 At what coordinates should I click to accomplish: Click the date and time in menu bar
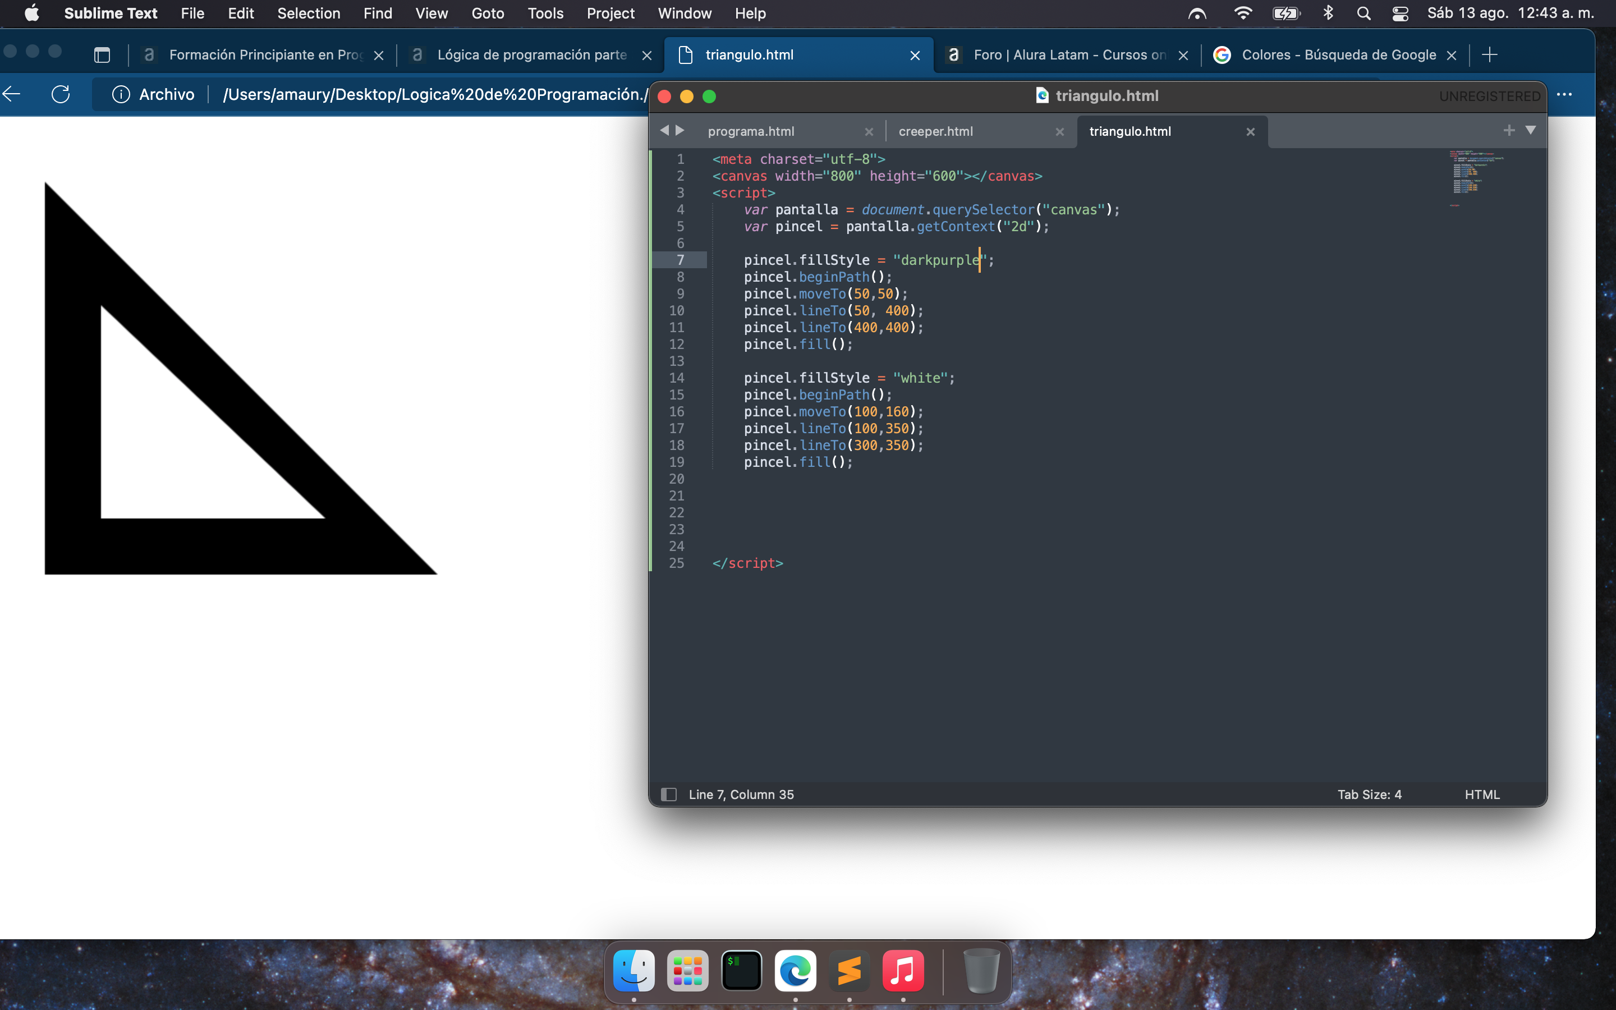[x=1511, y=13]
